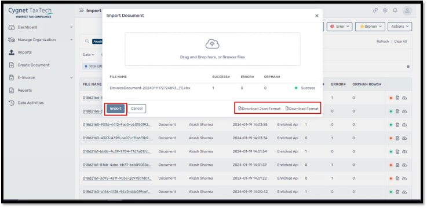Click cloud download icon for 14:01:22 row

tap(404, 179)
